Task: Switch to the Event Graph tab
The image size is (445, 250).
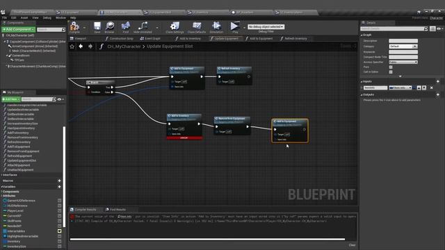Action: 150,39
